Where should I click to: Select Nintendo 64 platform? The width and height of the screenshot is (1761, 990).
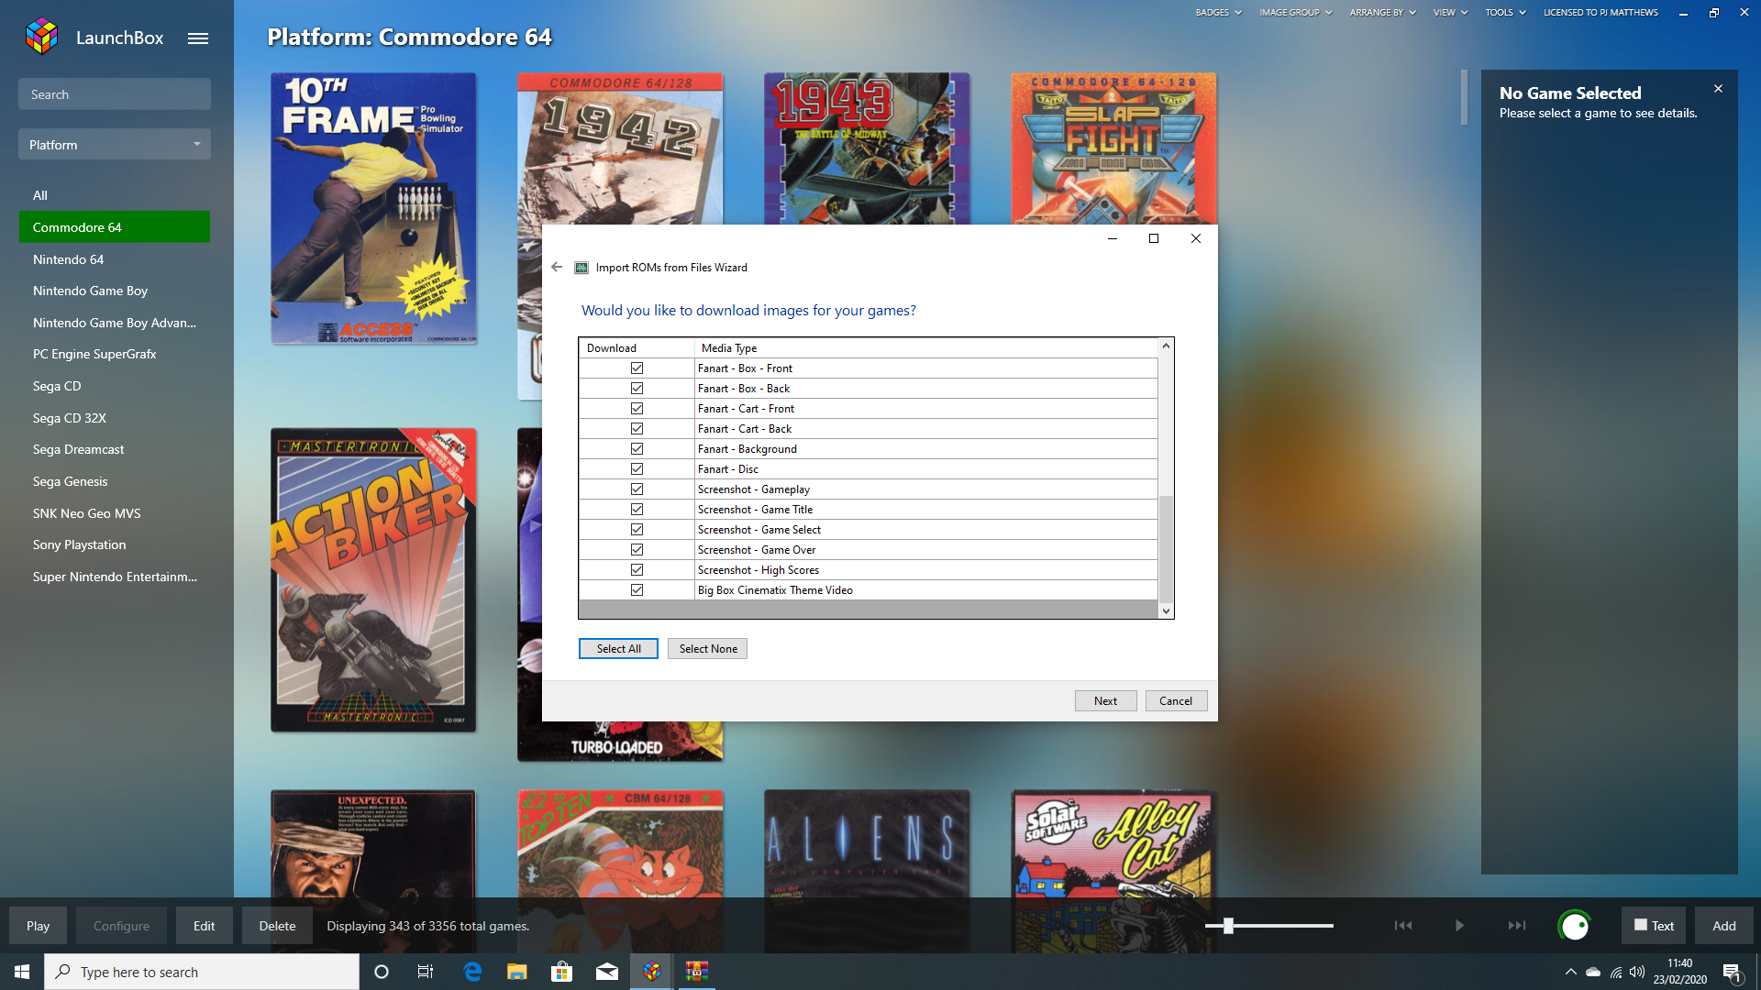pos(115,259)
